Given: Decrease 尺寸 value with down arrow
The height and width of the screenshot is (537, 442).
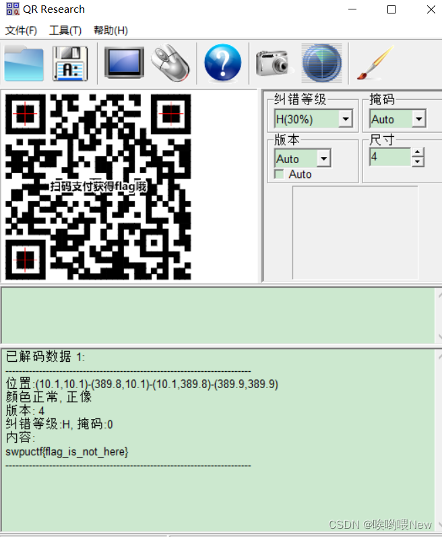Looking at the screenshot, I should click(417, 162).
